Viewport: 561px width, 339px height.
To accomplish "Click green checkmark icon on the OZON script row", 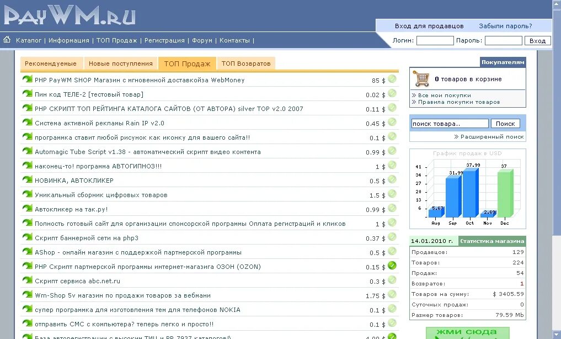I will 392,265.
